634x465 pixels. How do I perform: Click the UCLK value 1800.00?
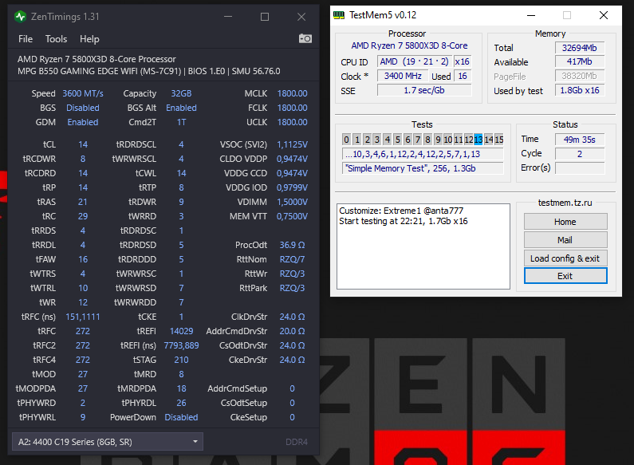[x=292, y=122]
